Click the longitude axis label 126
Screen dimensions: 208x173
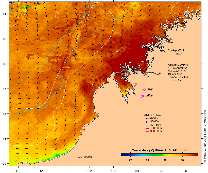pyautogui.click(x=184, y=171)
